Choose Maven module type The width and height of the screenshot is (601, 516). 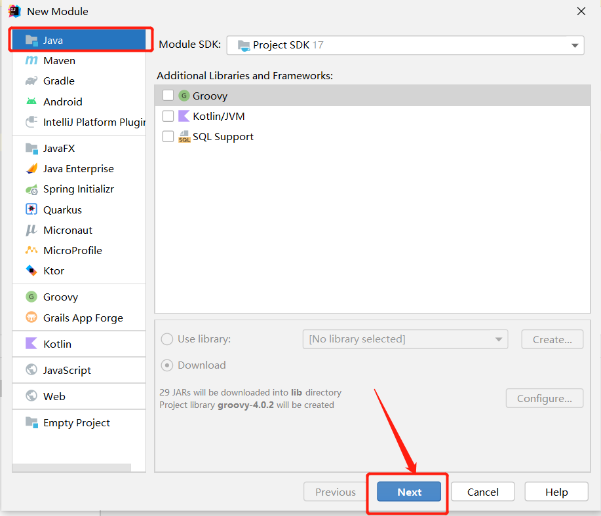(x=79, y=60)
